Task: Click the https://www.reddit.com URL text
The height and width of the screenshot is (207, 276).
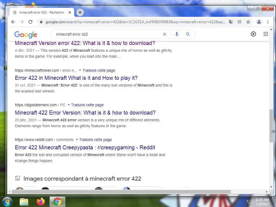Action: tap(34, 140)
